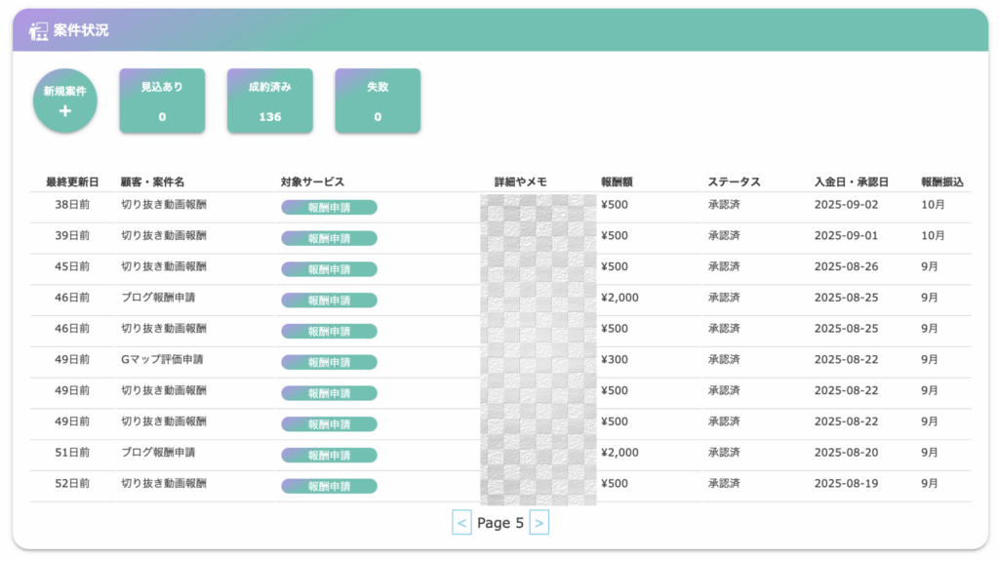Sort by 最終更新日 column header
This screenshot has width=999, height=562.
tap(72, 182)
